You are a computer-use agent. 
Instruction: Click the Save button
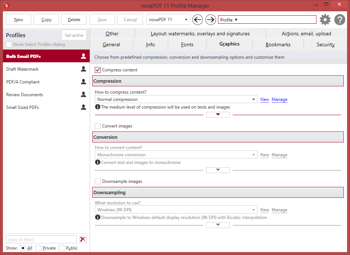click(102, 20)
